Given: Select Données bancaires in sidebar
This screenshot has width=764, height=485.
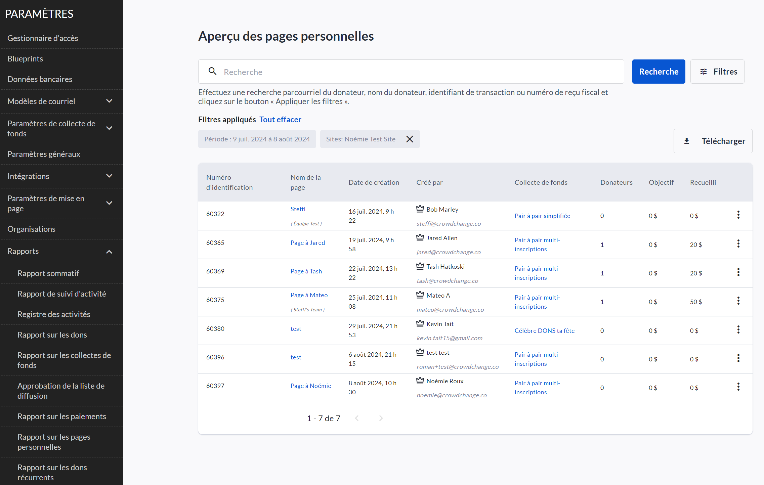Looking at the screenshot, I should (40, 79).
